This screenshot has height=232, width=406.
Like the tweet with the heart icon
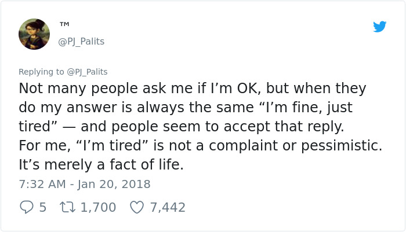(136, 207)
